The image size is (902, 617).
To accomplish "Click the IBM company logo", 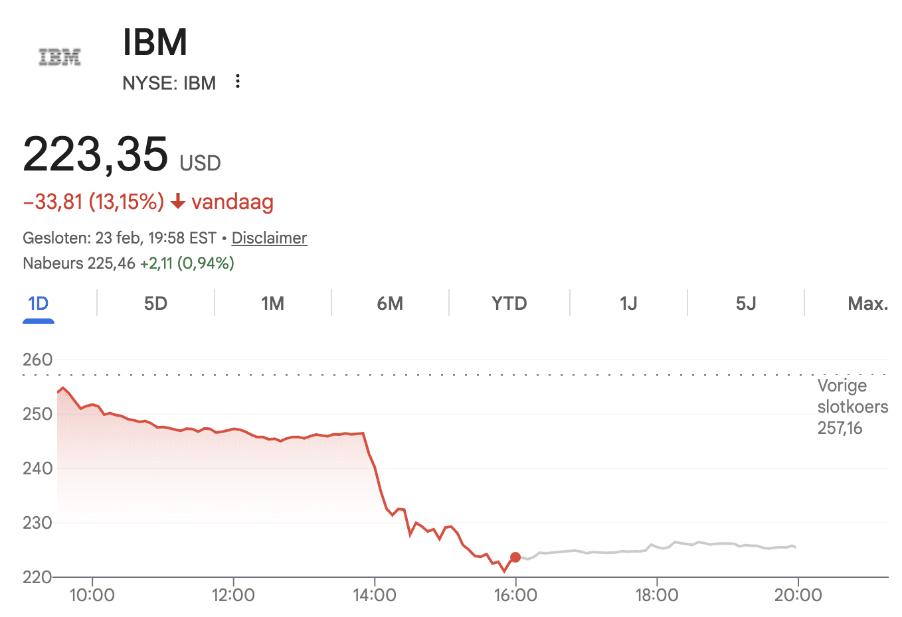I will [x=60, y=58].
